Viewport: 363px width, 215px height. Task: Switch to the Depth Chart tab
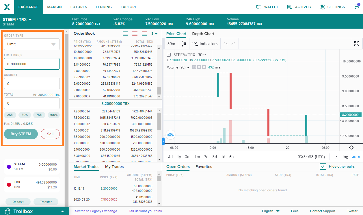[203, 34]
